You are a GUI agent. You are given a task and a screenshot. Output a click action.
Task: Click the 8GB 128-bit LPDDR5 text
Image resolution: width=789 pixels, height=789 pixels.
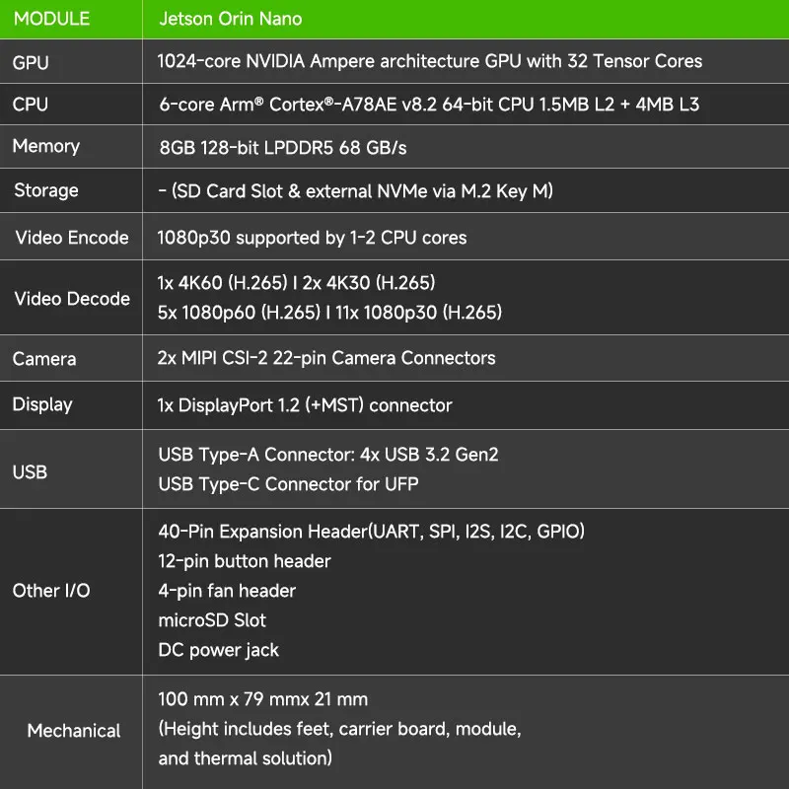(282, 148)
